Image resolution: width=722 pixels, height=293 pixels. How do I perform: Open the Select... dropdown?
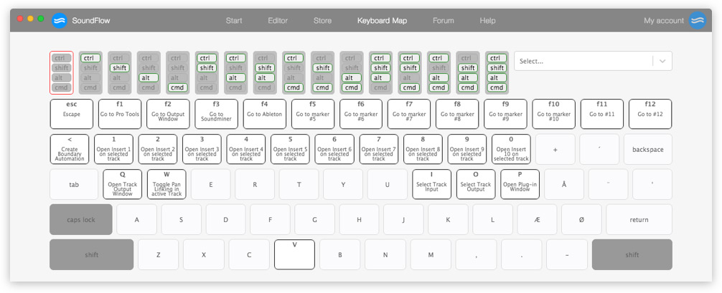point(593,61)
